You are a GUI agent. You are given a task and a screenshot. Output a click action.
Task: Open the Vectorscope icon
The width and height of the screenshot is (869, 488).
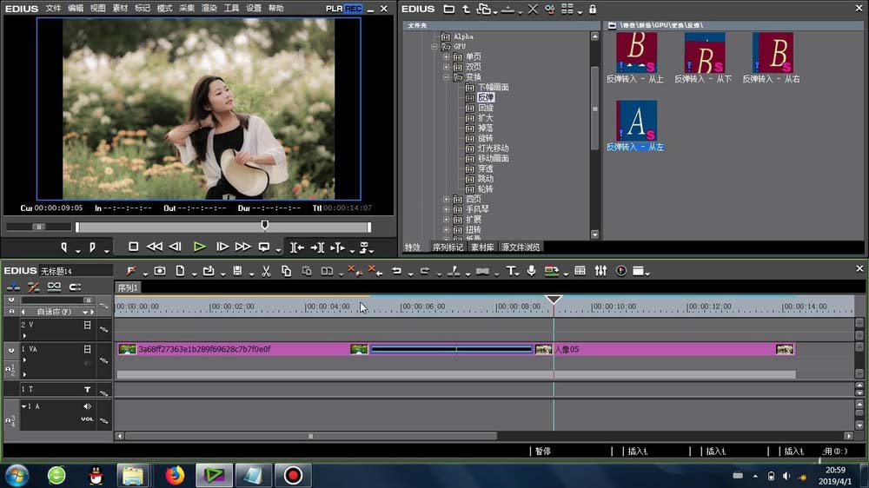[621, 271]
